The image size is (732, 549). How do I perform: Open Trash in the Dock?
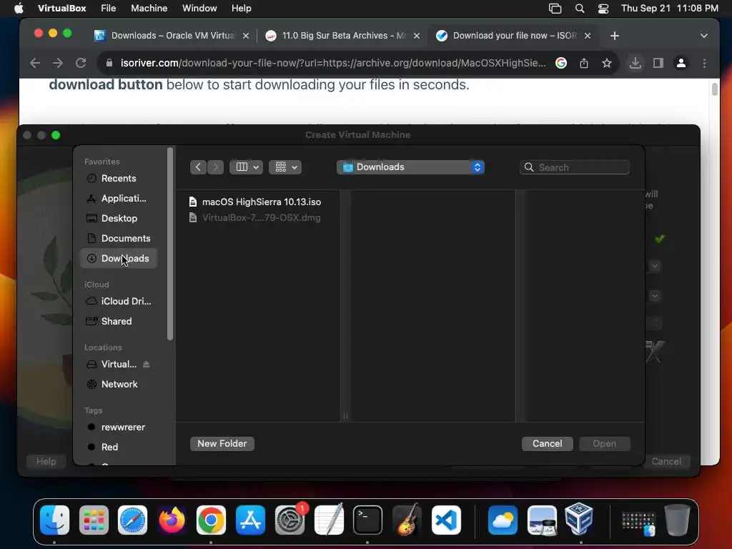tap(678, 520)
